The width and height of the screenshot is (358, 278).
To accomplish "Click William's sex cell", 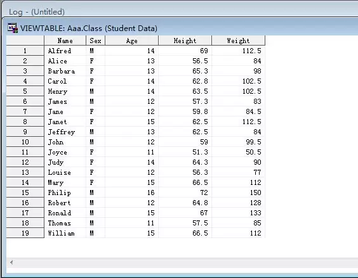I will [95, 233].
